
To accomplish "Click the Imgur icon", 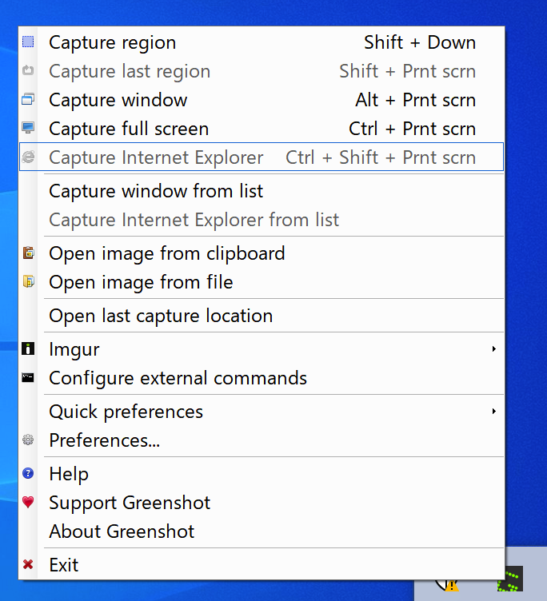I will 28,349.
